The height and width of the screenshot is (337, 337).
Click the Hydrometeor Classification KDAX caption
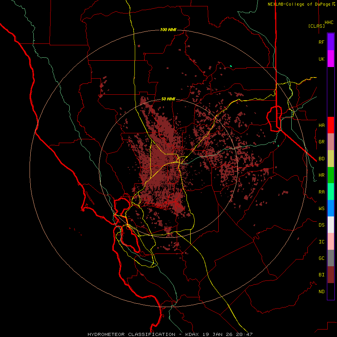170,334
